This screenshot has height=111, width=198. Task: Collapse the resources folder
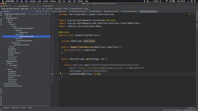pos(11,43)
